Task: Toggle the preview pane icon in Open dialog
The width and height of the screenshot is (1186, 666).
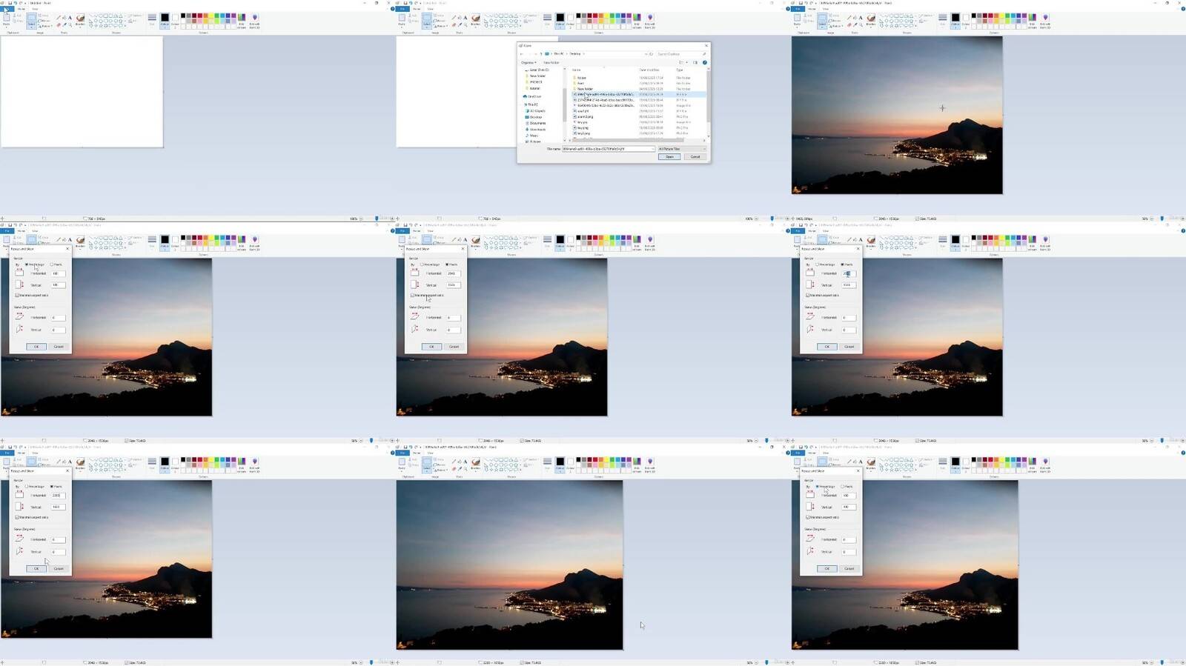Action: 695,62
